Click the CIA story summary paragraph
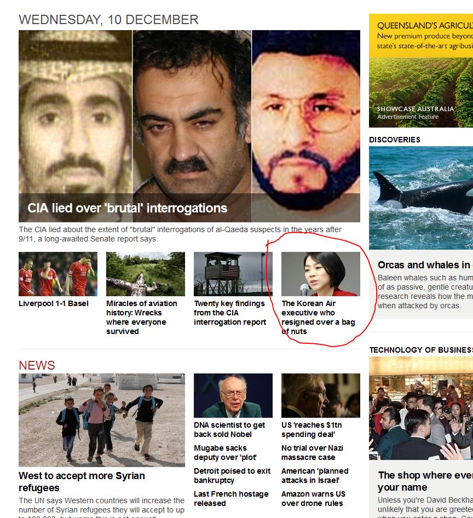Image resolution: width=473 pixels, height=518 pixels. [x=180, y=234]
